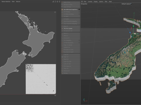Click Clear UV Pins in command list

(x=70, y=7)
